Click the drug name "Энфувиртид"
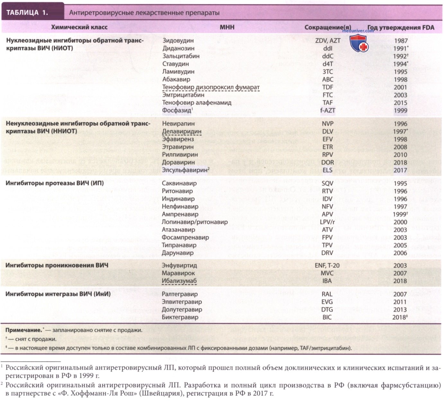 180,266
